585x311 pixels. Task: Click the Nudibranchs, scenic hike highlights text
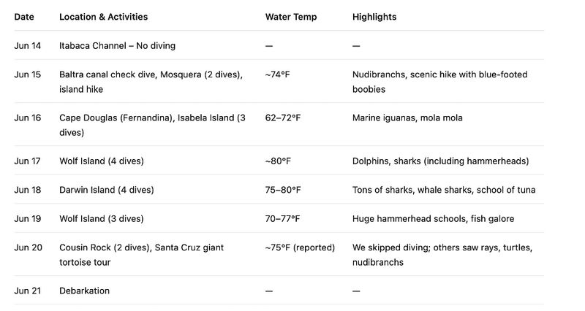point(440,82)
